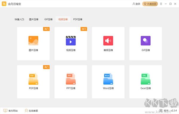The image size is (179, 114).
Task: Click the PDF压缩 card label
Action: 33,88
